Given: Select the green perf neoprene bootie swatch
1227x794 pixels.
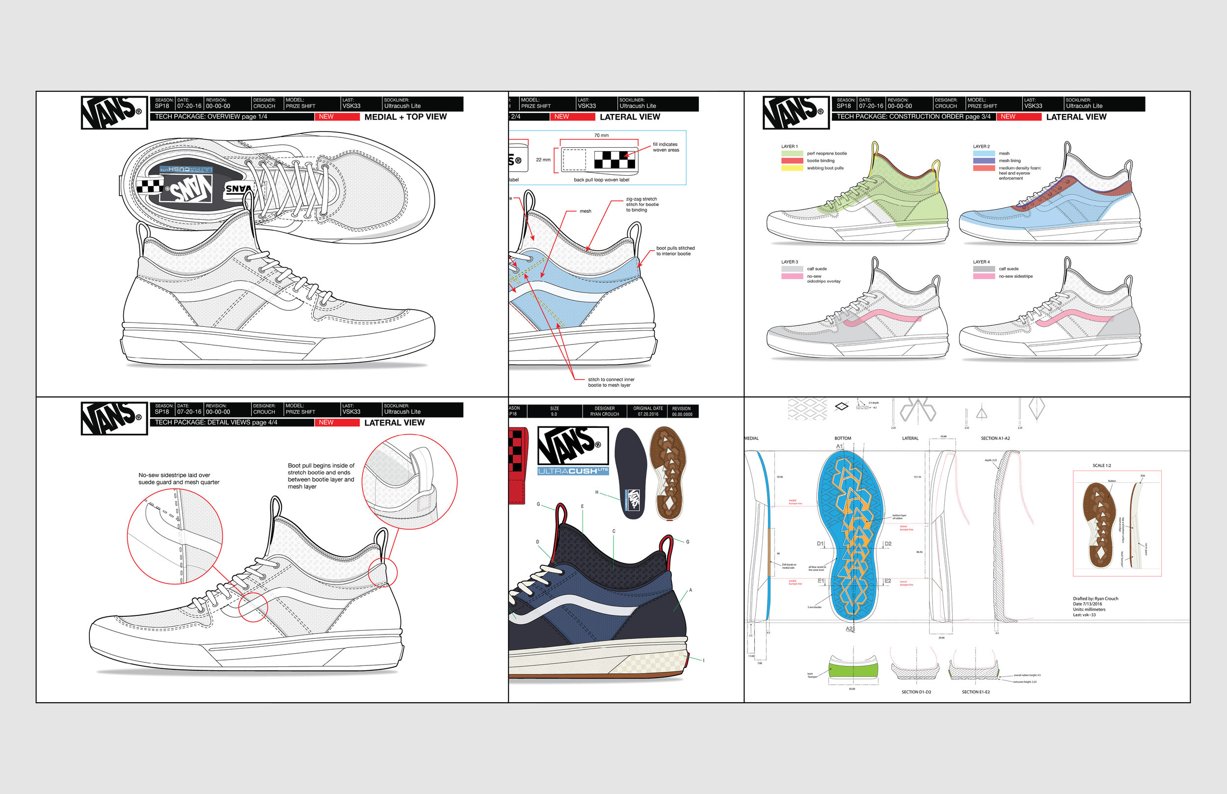Looking at the screenshot, I should [792, 154].
